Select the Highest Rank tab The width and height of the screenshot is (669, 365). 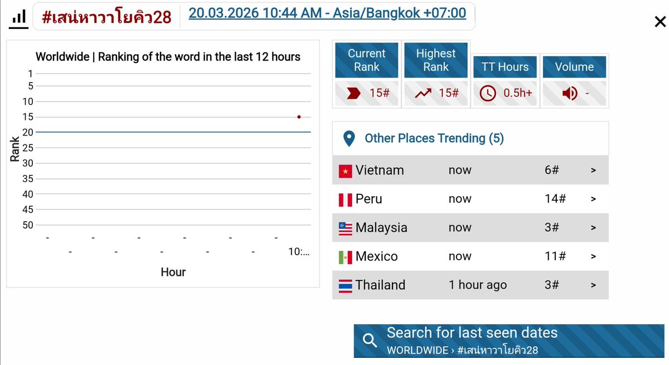(x=436, y=60)
